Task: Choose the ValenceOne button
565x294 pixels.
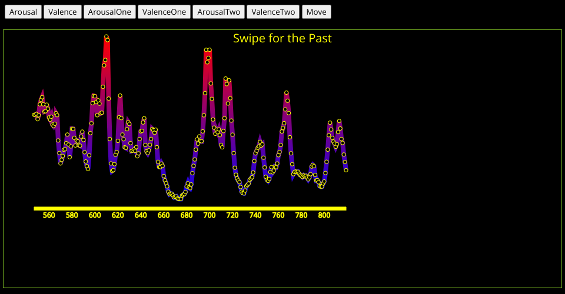Action: tap(164, 12)
